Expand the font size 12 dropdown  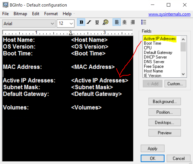click(65, 23)
